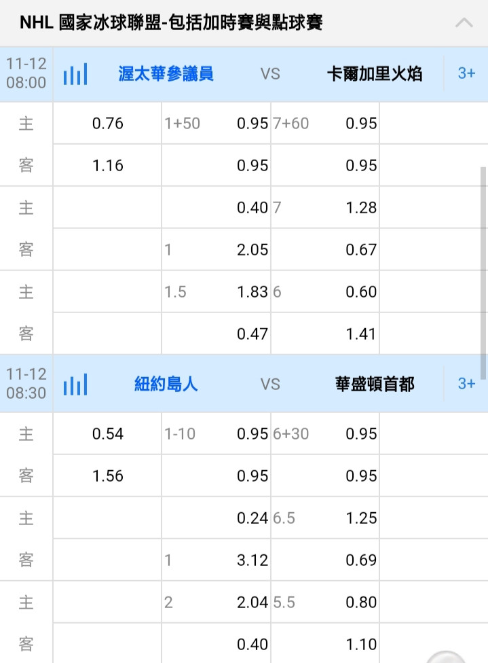Select total 7 odds 1.28
The height and width of the screenshot is (663, 488).
click(325, 208)
